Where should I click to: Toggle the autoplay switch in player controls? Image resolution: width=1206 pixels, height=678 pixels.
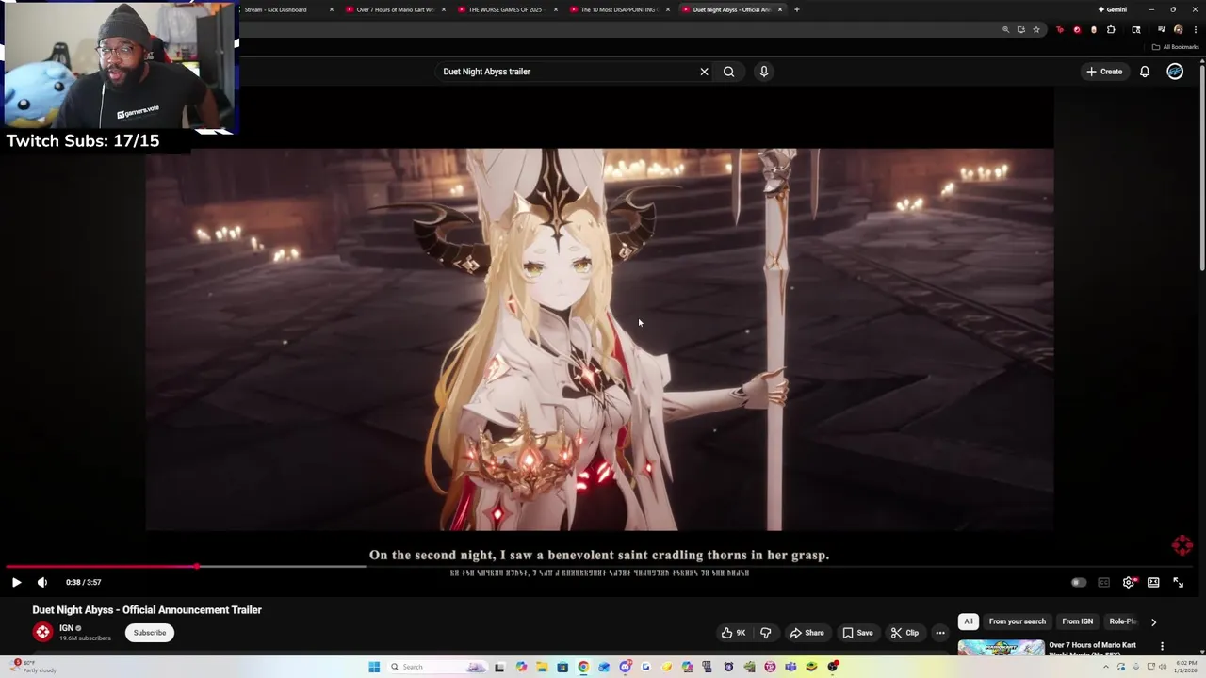pos(1079,582)
